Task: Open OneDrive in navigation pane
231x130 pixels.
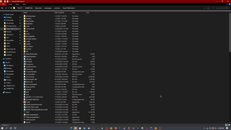Action: pyautogui.click(x=8, y=59)
